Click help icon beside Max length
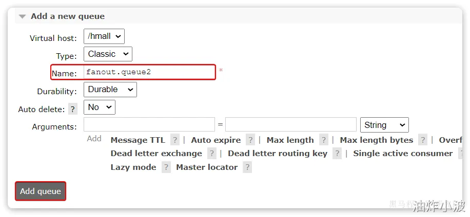This screenshot has height=217, width=470. coord(323,140)
